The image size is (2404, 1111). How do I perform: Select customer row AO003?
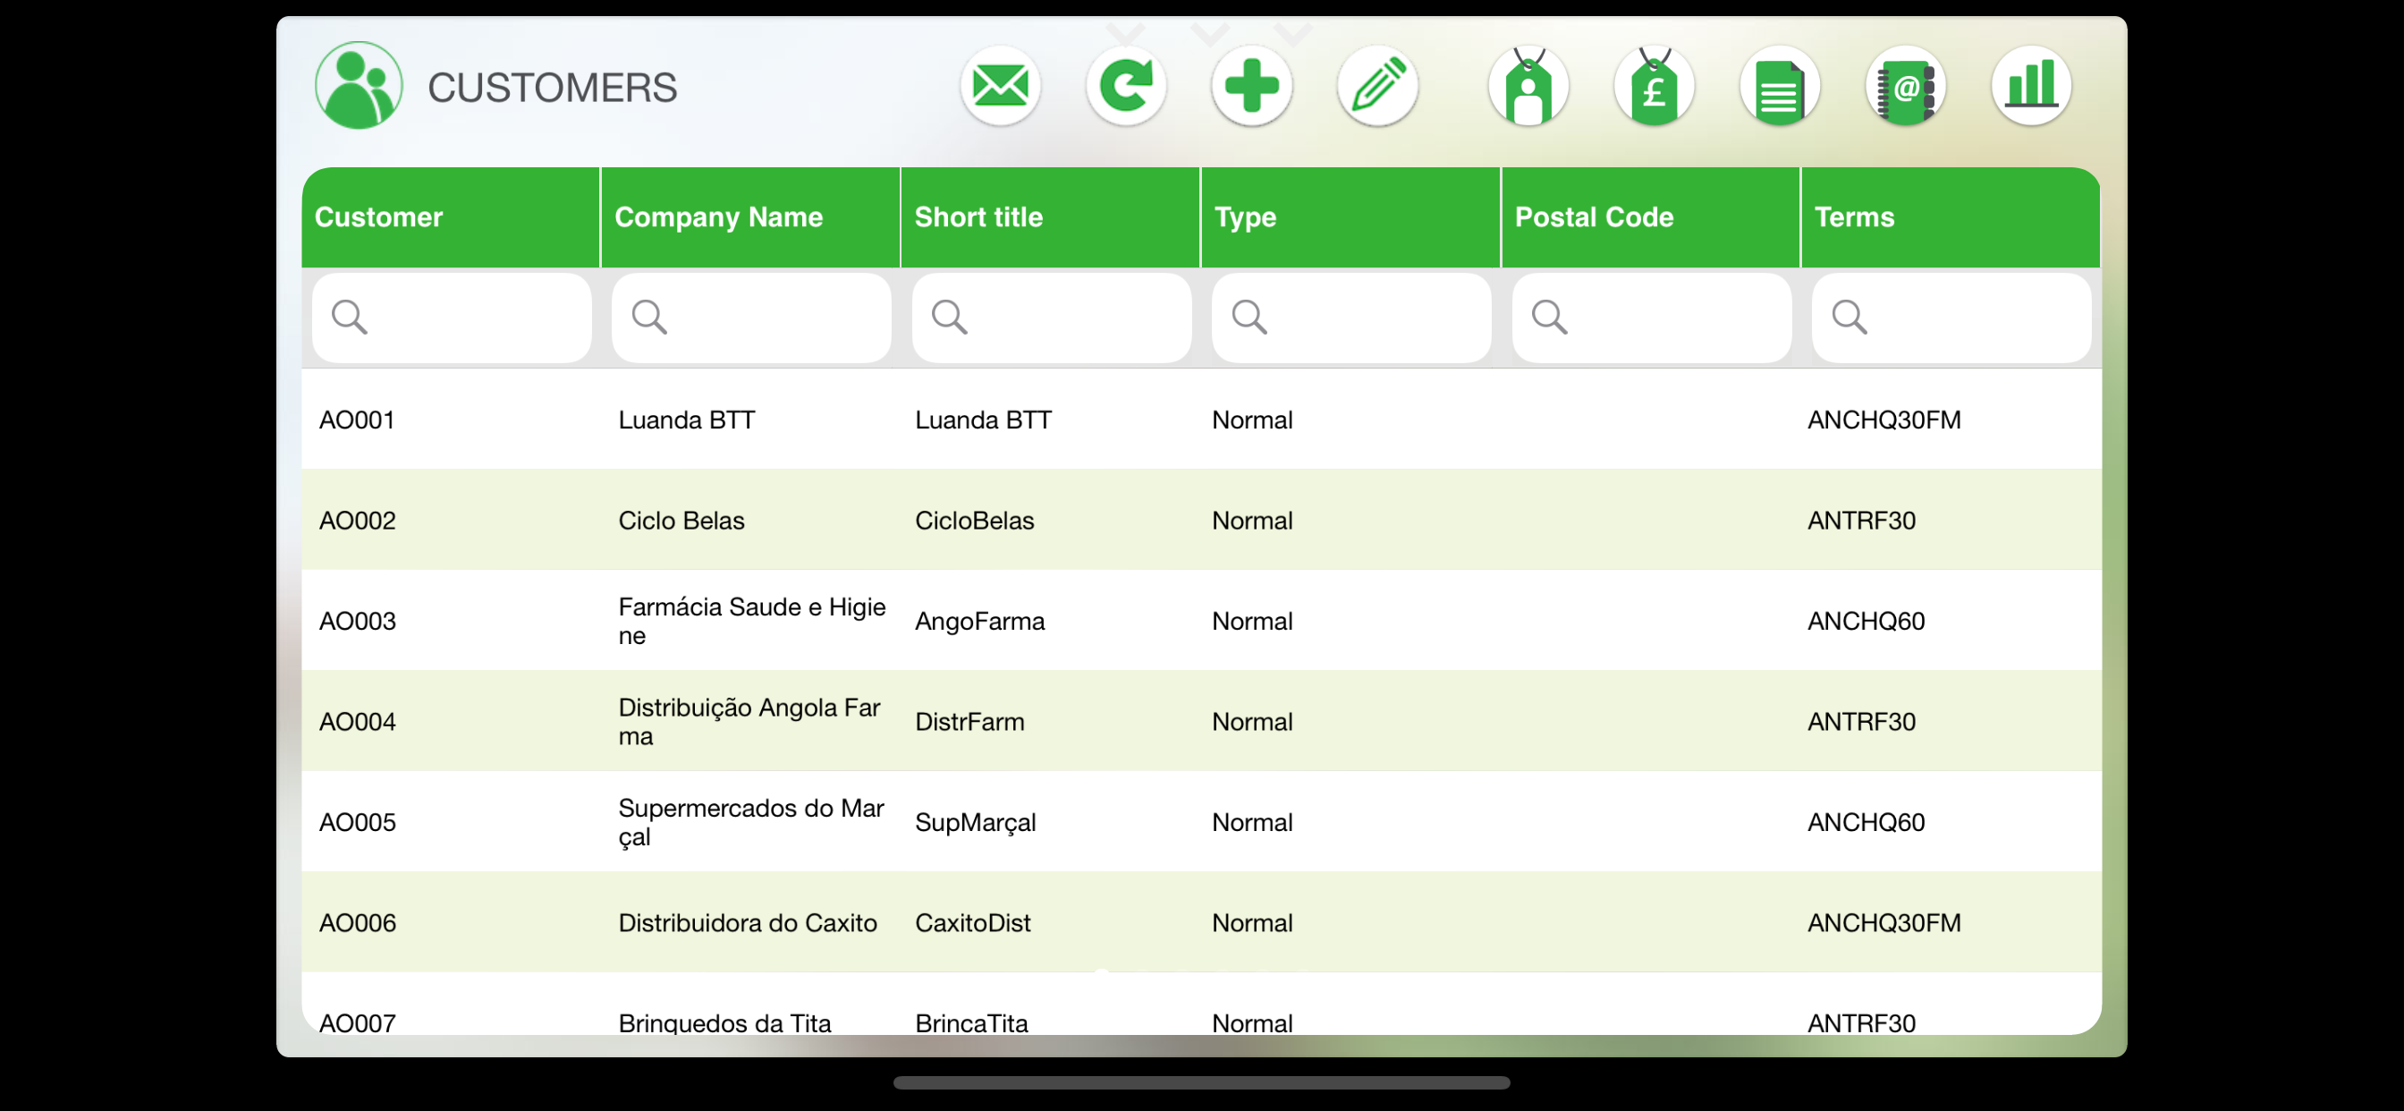click(1201, 621)
